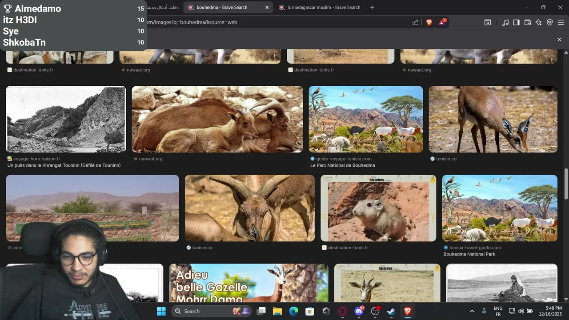The width and height of the screenshot is (569, 320).
Task: Click the Brave browser taskbar icon
Action: [408, 311]
